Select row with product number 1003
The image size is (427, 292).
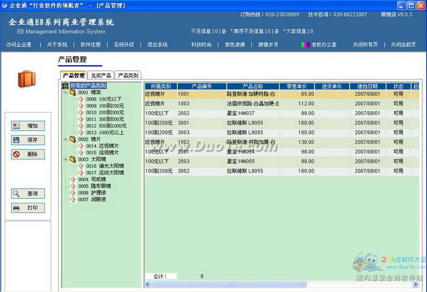pyautogui.click(x=282, y=104)
